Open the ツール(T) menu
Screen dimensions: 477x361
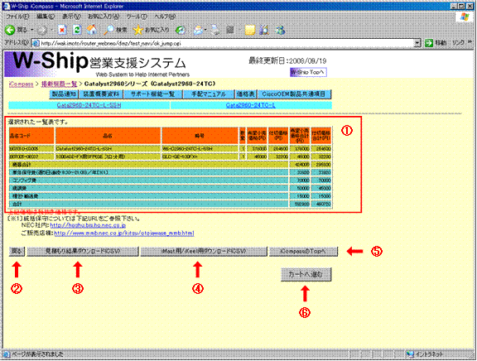pos(137,17)
